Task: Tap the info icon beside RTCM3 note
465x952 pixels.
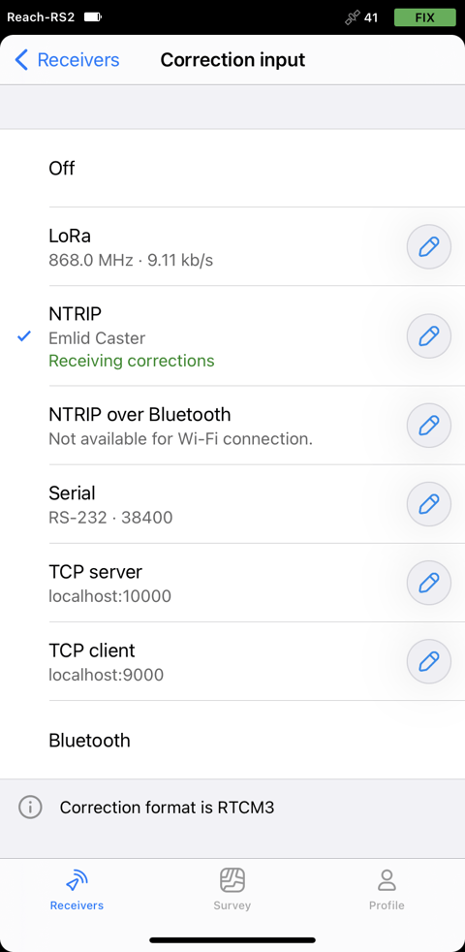Action: pos(30,807)
